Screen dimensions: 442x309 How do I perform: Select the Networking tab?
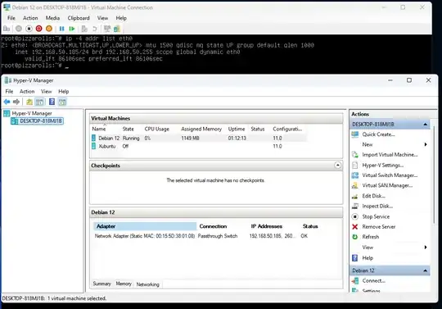tap(147, 284)
